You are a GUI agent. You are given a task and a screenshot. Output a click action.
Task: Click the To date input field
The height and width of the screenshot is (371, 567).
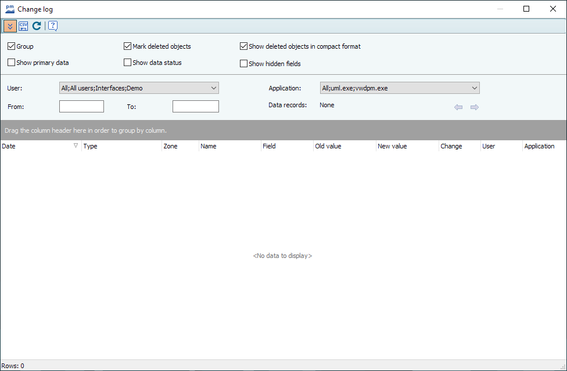point(195,107)
